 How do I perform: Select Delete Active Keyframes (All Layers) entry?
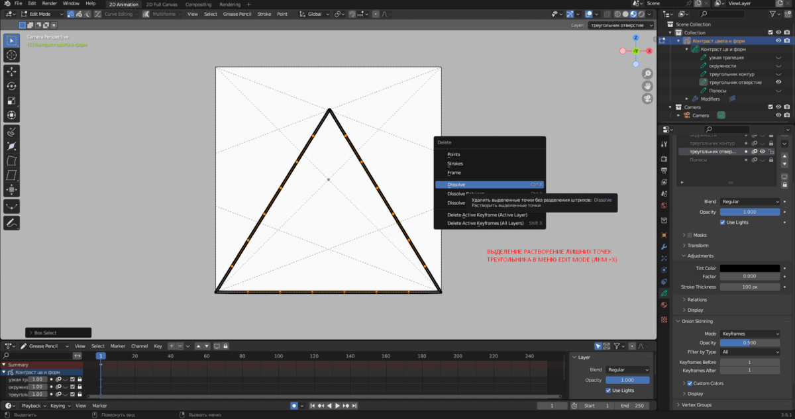[x=490, y=223]
